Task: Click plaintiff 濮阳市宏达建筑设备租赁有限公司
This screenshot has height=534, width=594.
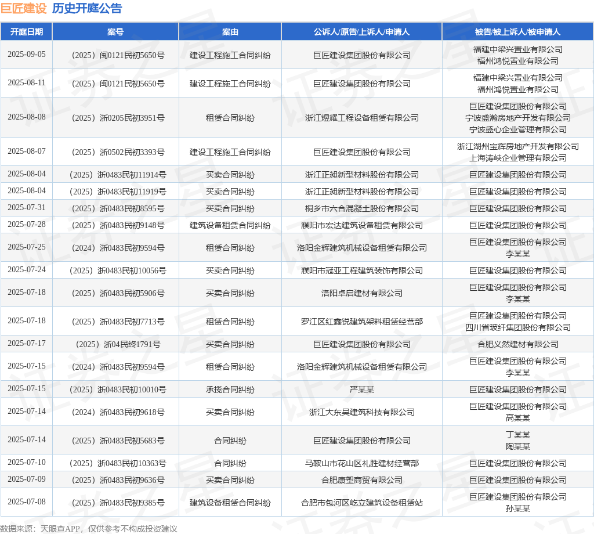Action: coord(362,225)
